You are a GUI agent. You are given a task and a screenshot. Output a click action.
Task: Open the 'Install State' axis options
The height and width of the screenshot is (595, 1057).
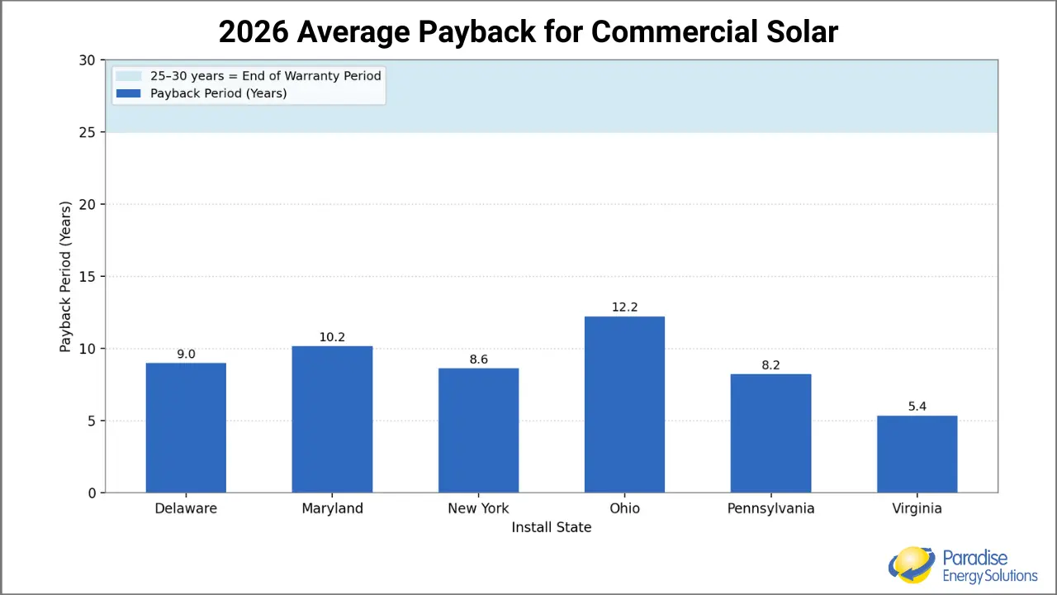(551, 527)
